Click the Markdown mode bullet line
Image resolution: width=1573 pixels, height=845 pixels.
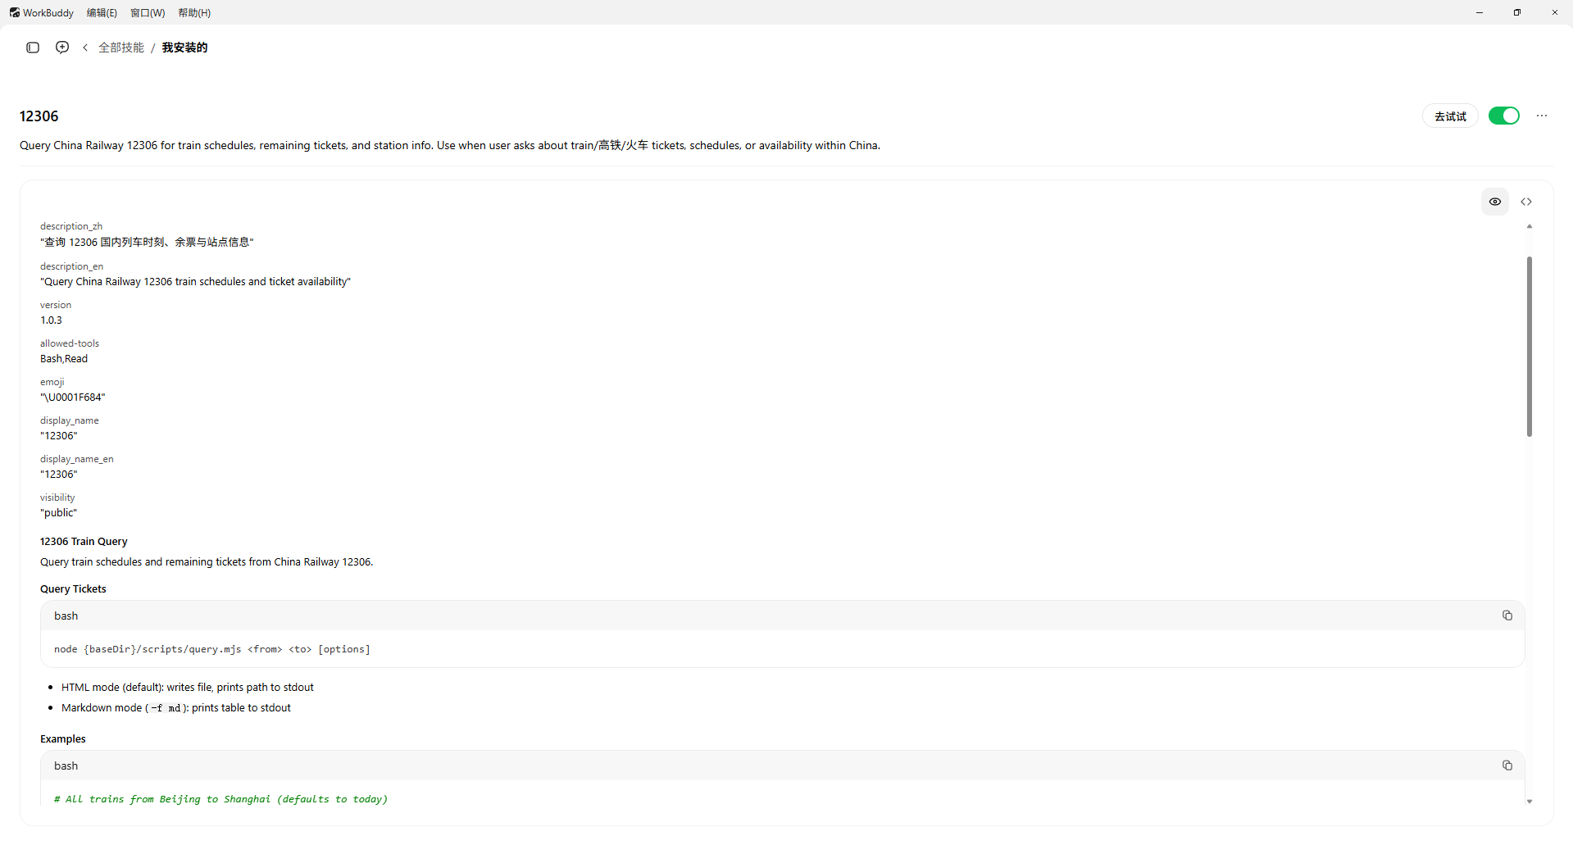pyautogui.click(x=176, y=708)
